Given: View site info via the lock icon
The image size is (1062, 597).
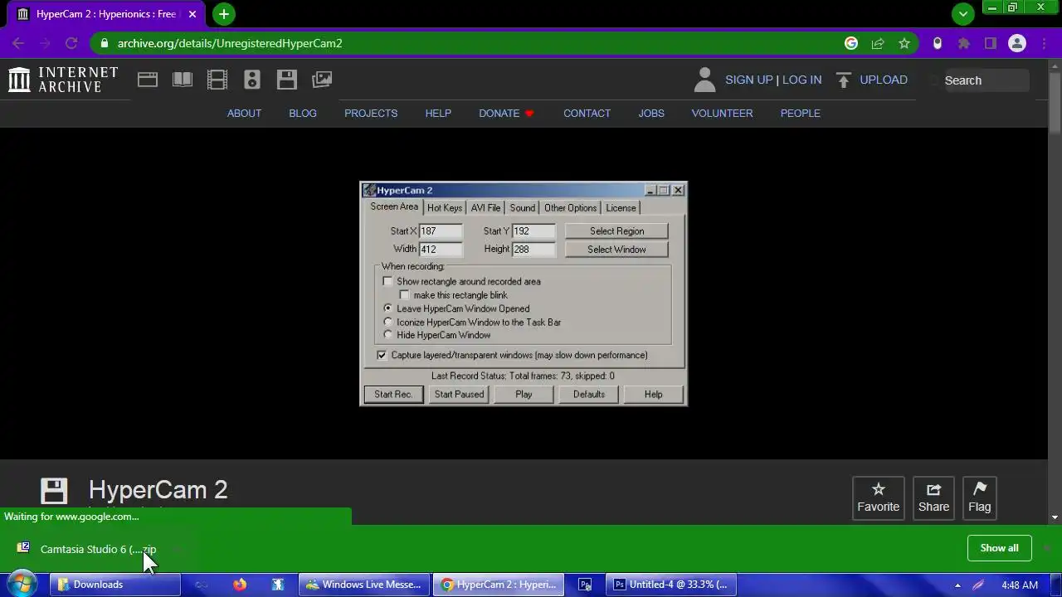Looking at the screenshot, I should tap(103, 43).
